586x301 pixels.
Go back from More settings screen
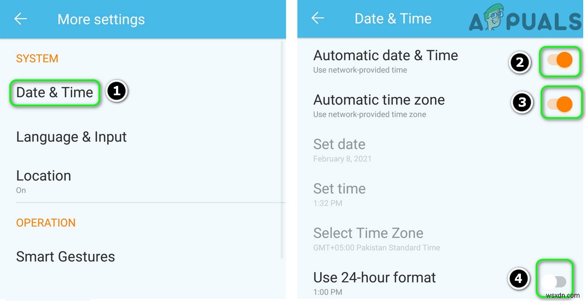tap(21, 19)
